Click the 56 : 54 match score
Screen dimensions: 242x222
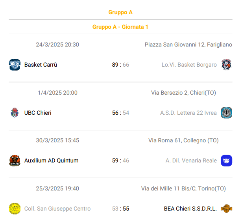(x=120, y=113)
